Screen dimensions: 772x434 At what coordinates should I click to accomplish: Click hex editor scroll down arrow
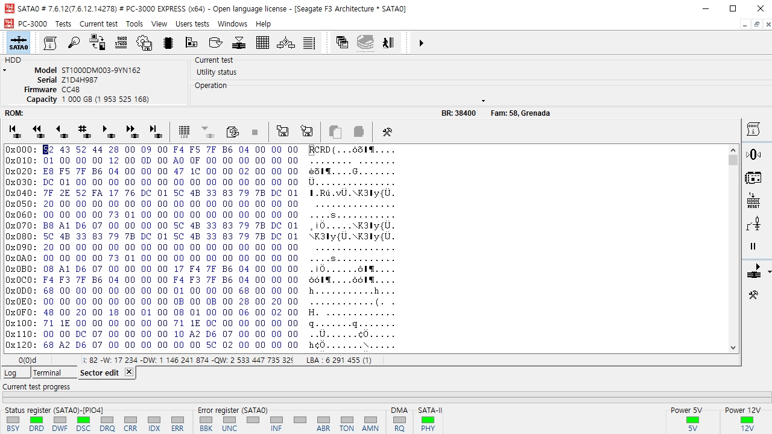click(733, 347)
